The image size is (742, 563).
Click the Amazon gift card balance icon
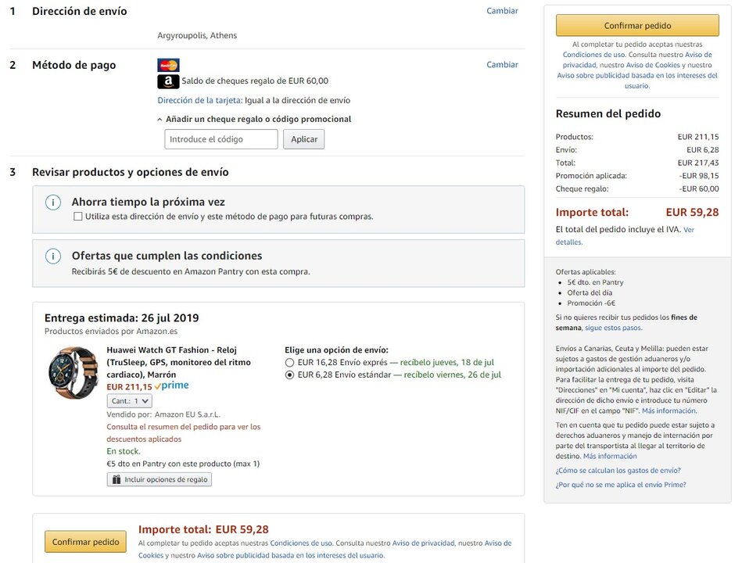pyautogui.click(x=168, y=81)
